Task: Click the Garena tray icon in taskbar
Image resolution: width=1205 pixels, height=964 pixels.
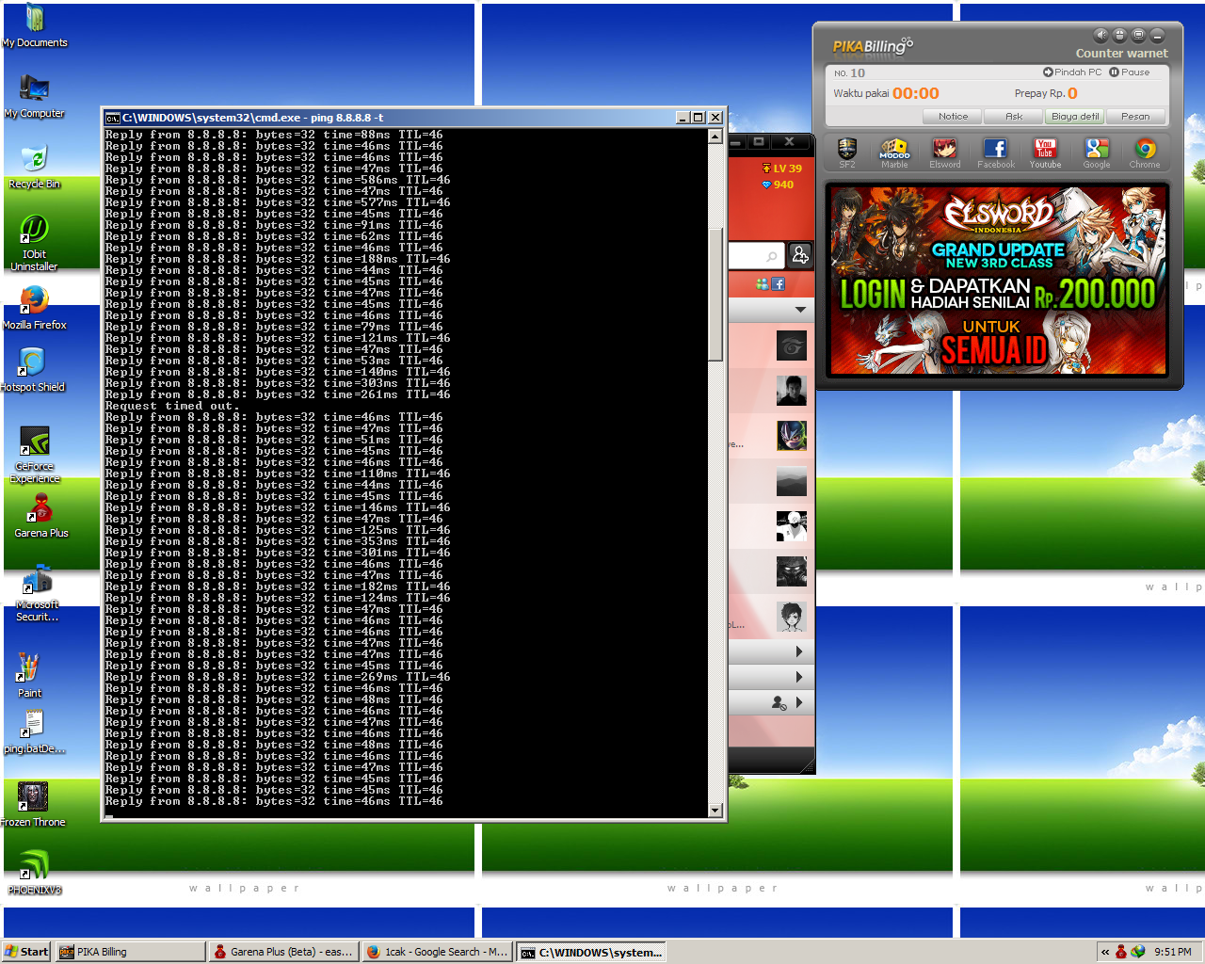Action: click(x=1120, y=952)
